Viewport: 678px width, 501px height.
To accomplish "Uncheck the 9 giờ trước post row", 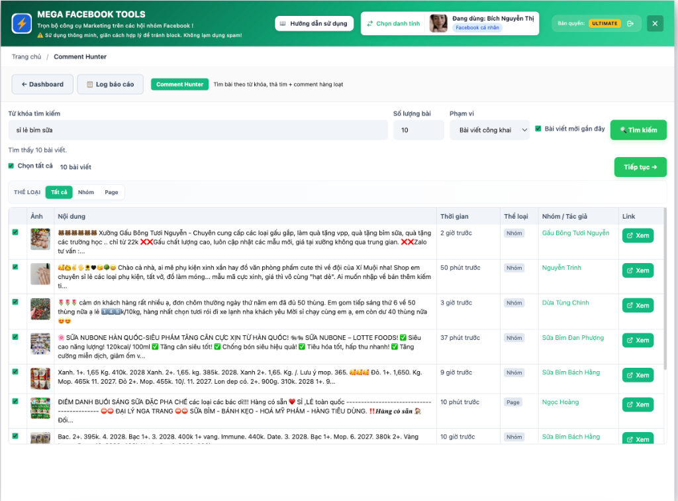I will (x=15, y=372).
